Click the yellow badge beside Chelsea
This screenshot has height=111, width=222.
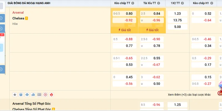pyautogui.click(x=26, y=18)
